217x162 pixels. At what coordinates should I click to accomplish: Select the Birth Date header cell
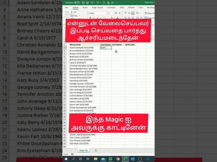131,45
